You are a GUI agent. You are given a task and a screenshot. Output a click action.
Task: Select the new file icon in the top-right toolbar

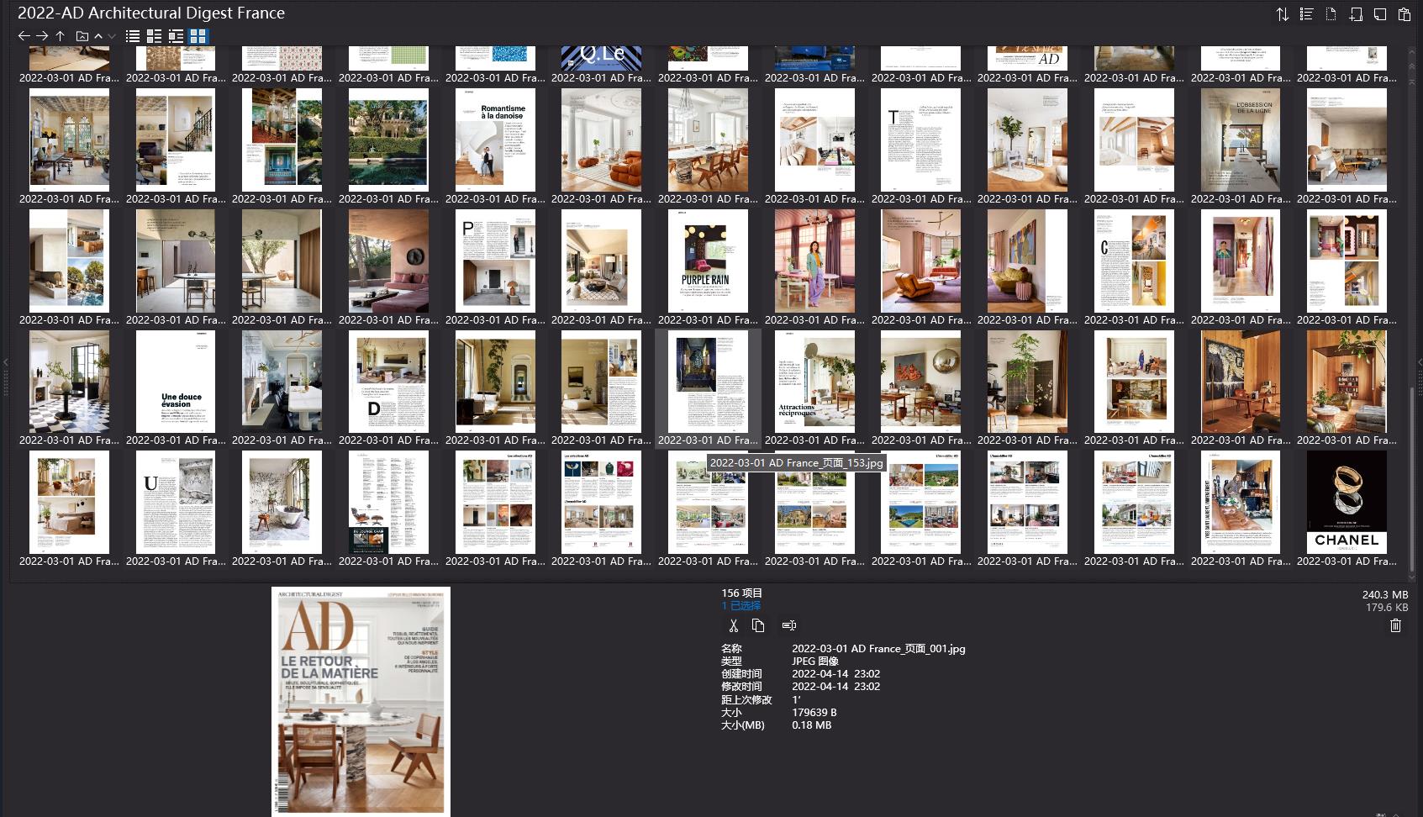(x=1329, y=13)
